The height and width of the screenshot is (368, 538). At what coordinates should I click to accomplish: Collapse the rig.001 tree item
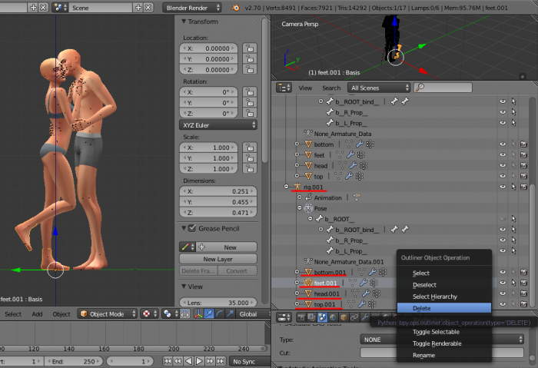tap(286, 187)
